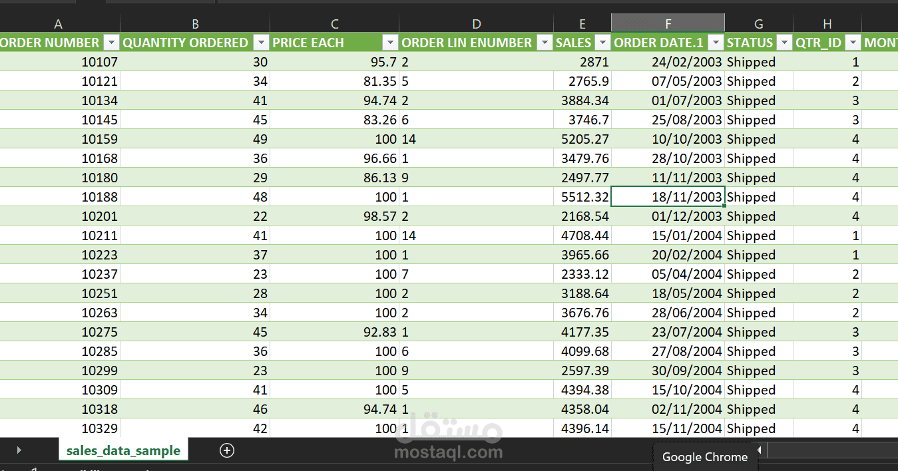This screenshot has width=898, height=471.
Task: Click the sheet tab scroll arrow
Action: click(x=19, y=450)
